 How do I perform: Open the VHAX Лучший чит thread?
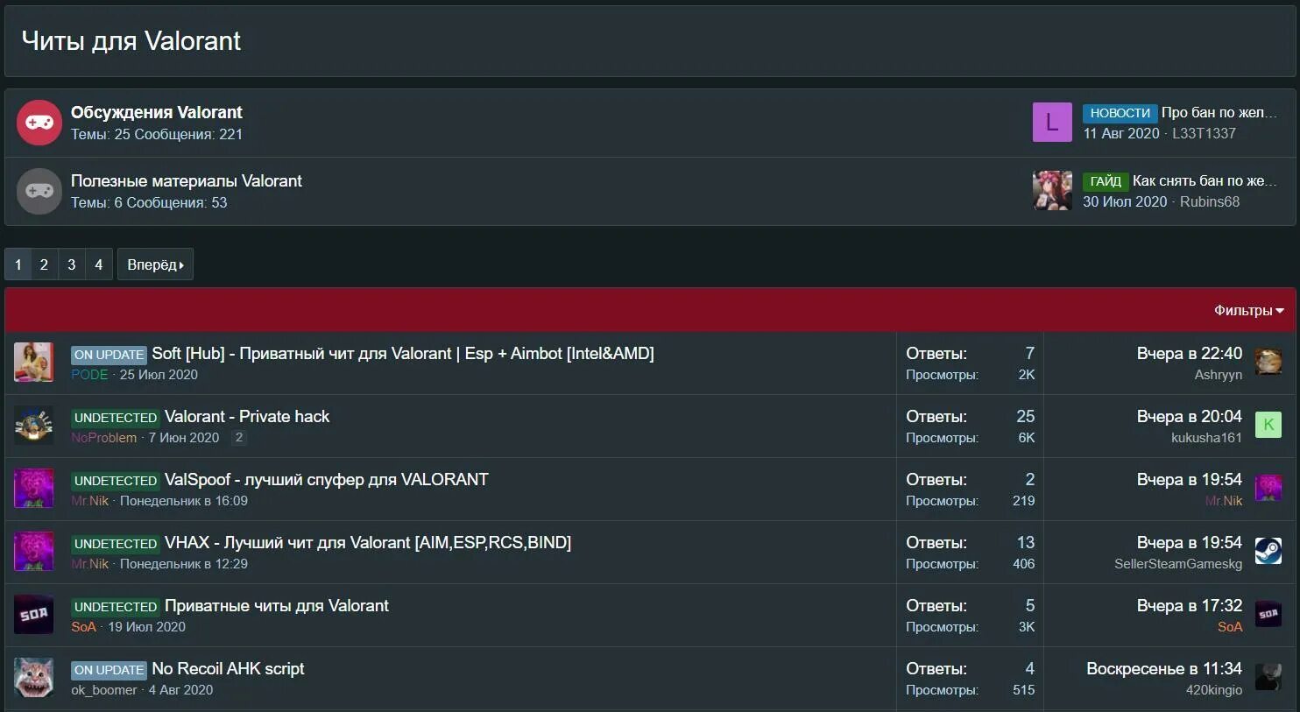tap(368, 542)
